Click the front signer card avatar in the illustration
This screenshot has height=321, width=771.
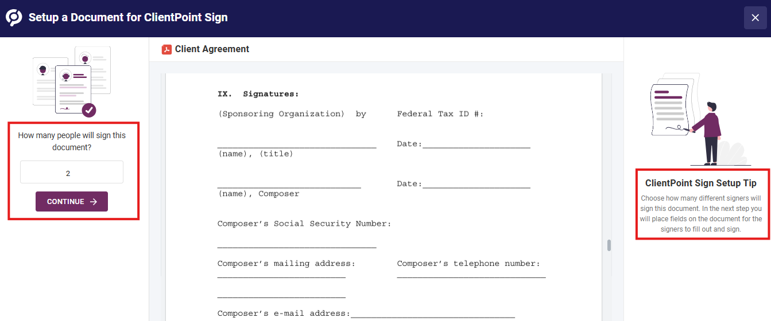point(65,76)
